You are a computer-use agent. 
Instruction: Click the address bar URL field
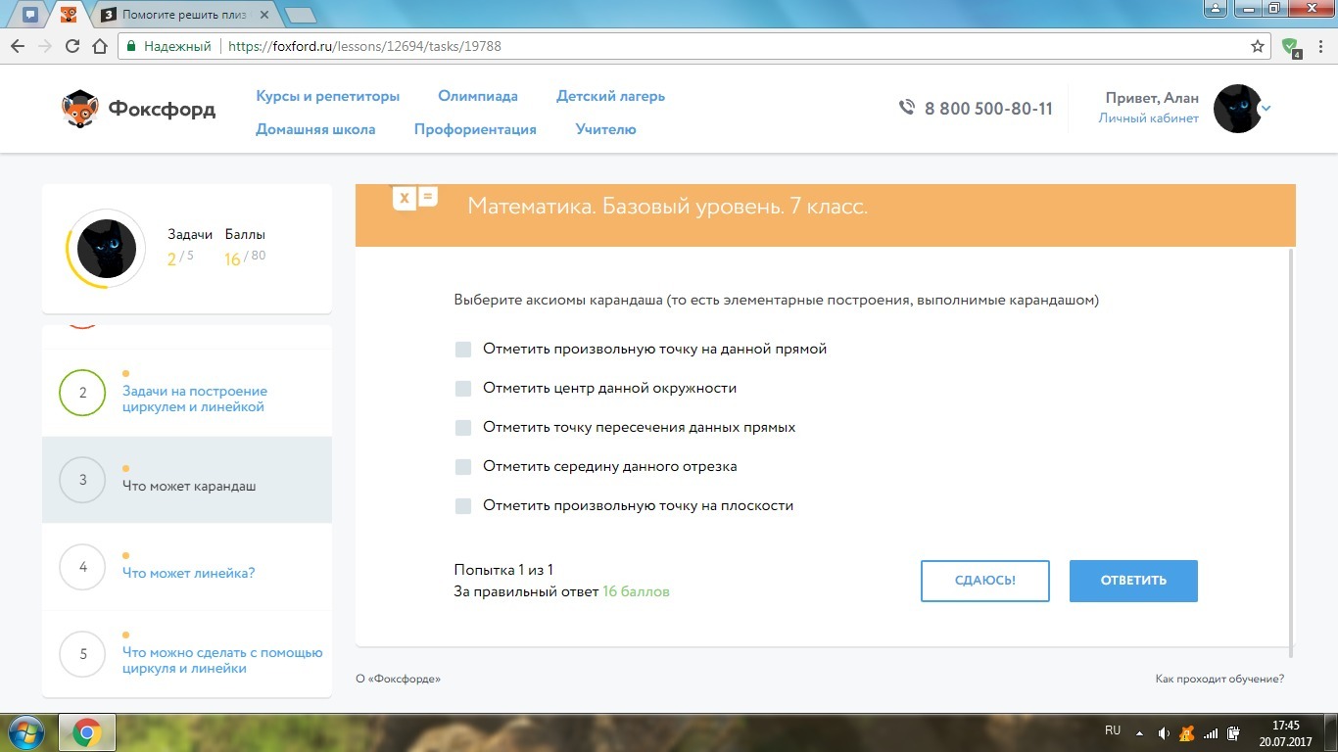coord(686,46)
